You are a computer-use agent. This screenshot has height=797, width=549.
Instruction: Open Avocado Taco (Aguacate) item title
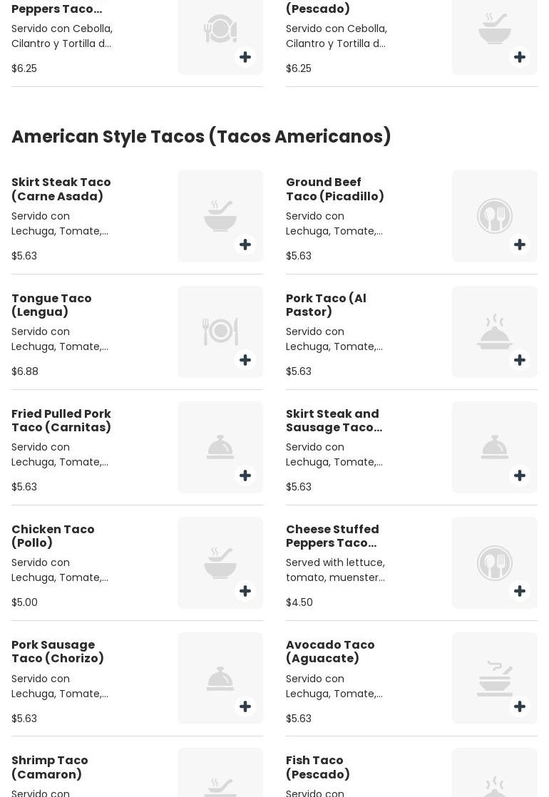point(330,652)
